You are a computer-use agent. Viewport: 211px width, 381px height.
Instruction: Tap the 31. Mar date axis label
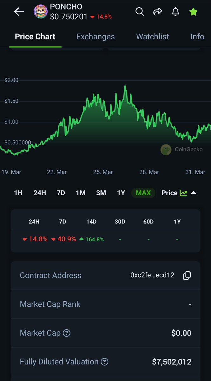(x=195, y=172)
